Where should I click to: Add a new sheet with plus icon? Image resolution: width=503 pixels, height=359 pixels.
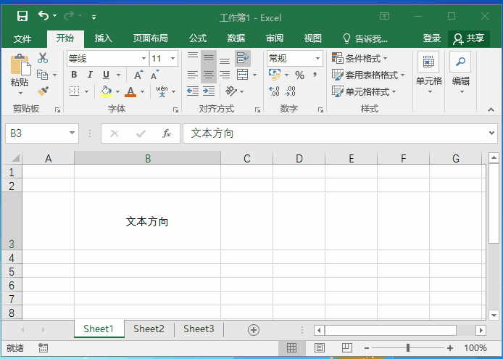(x=254, y=330)
